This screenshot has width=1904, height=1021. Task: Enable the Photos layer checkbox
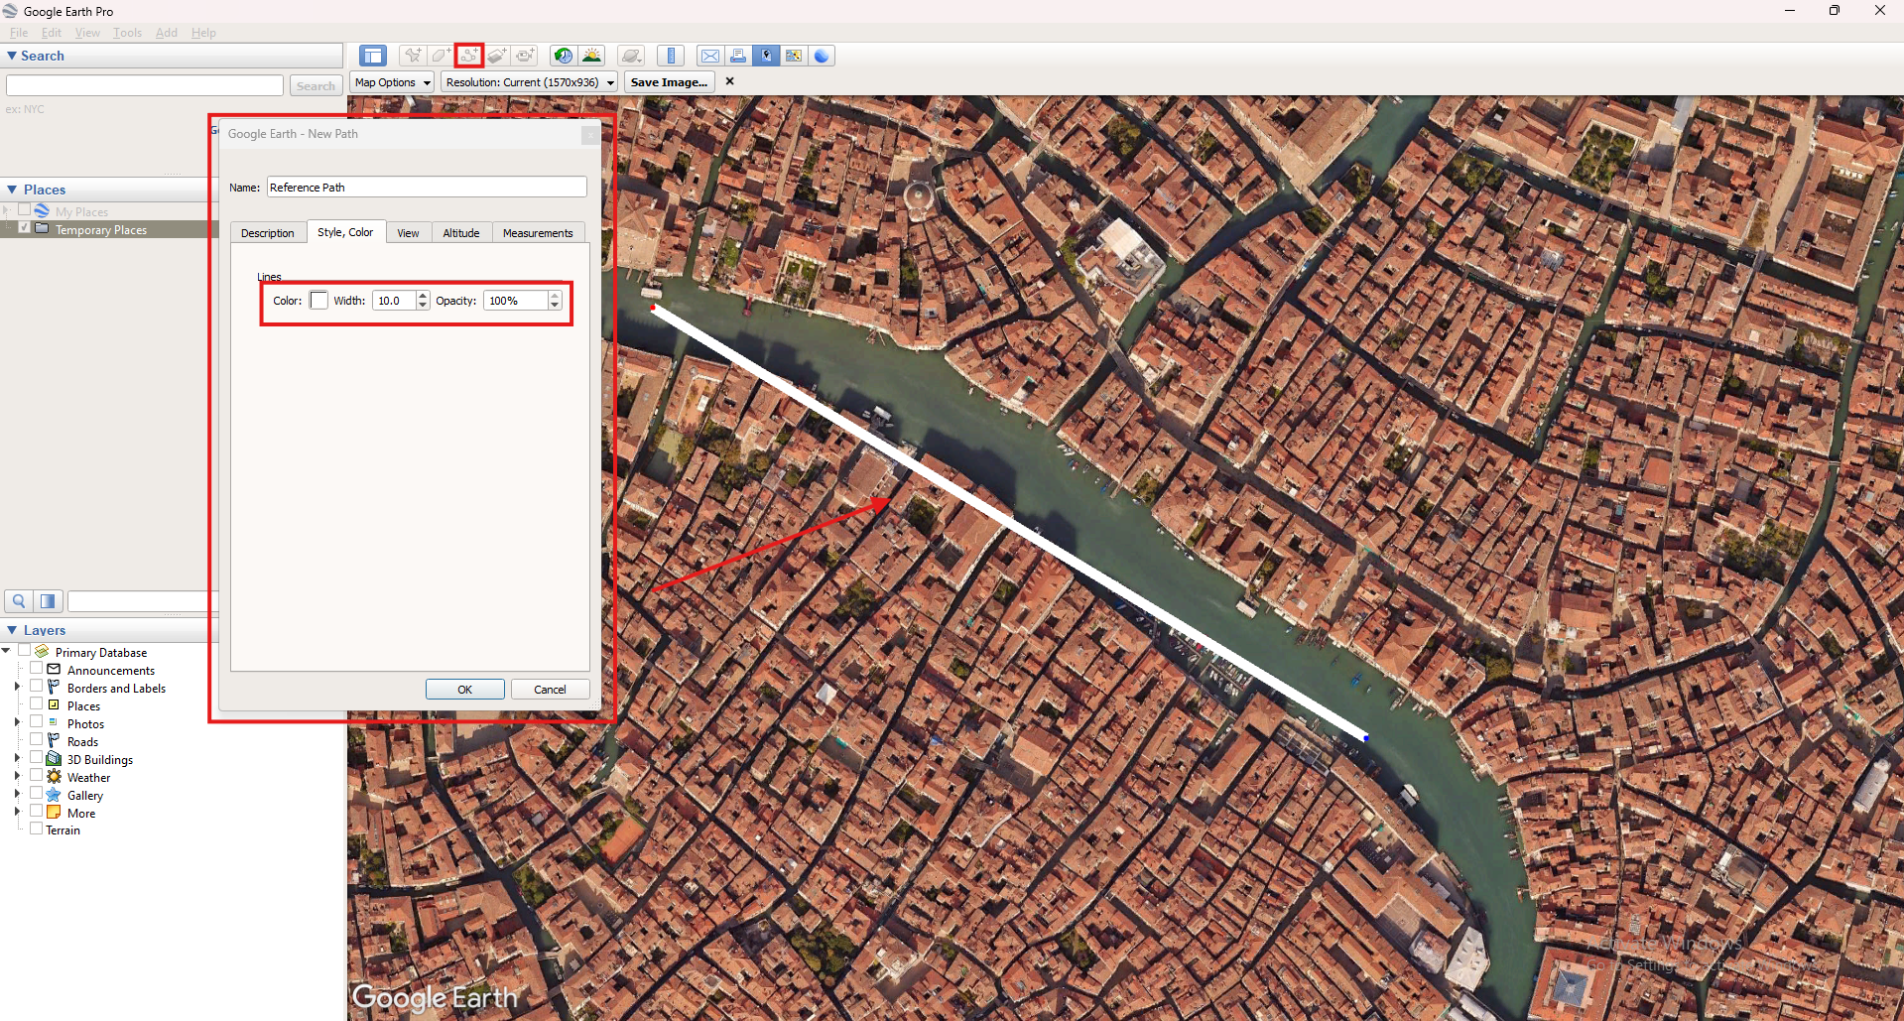(36, 722)
